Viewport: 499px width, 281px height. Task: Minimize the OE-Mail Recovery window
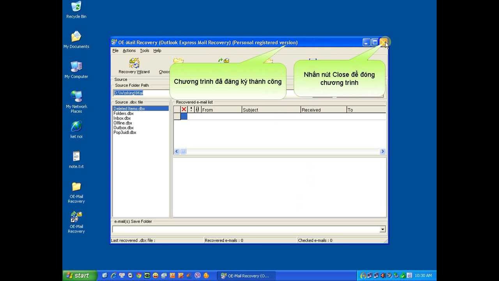(366, 42)
